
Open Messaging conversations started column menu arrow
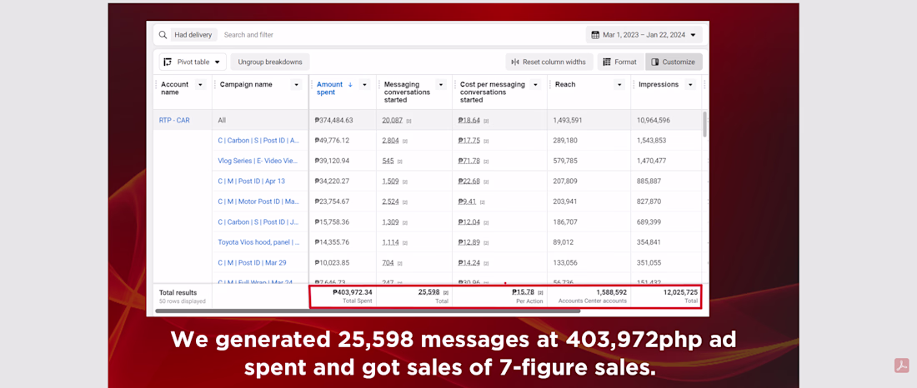[x=441, y=85]
